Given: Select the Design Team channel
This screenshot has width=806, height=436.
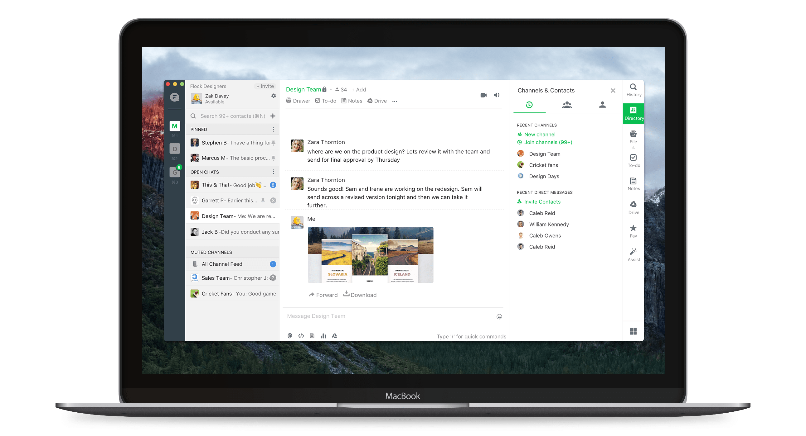Looking at the screenshot, I should pyautogui.click(x=544, y=154).
